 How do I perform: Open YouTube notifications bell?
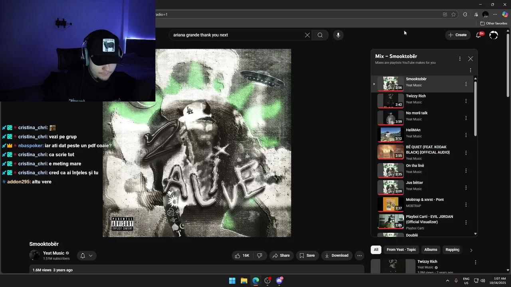coord(478,35)
